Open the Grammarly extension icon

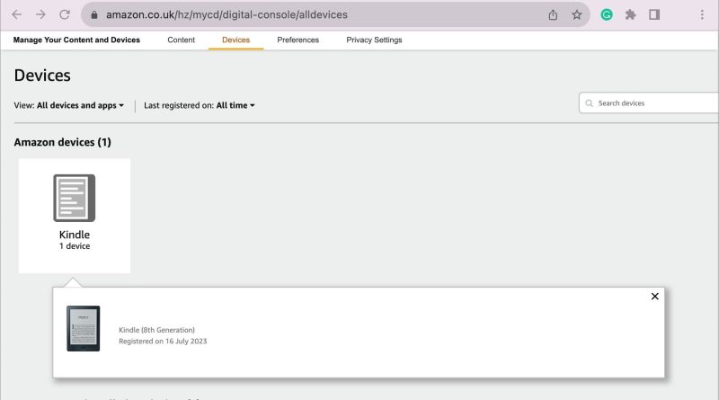[607, 14]
